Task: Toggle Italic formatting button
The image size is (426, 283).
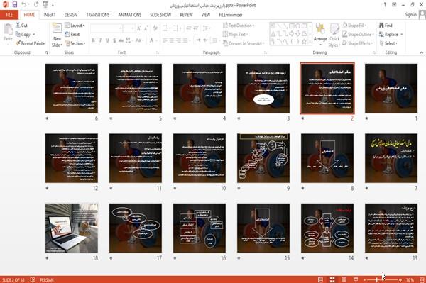Action: click(x=100, y=40)
